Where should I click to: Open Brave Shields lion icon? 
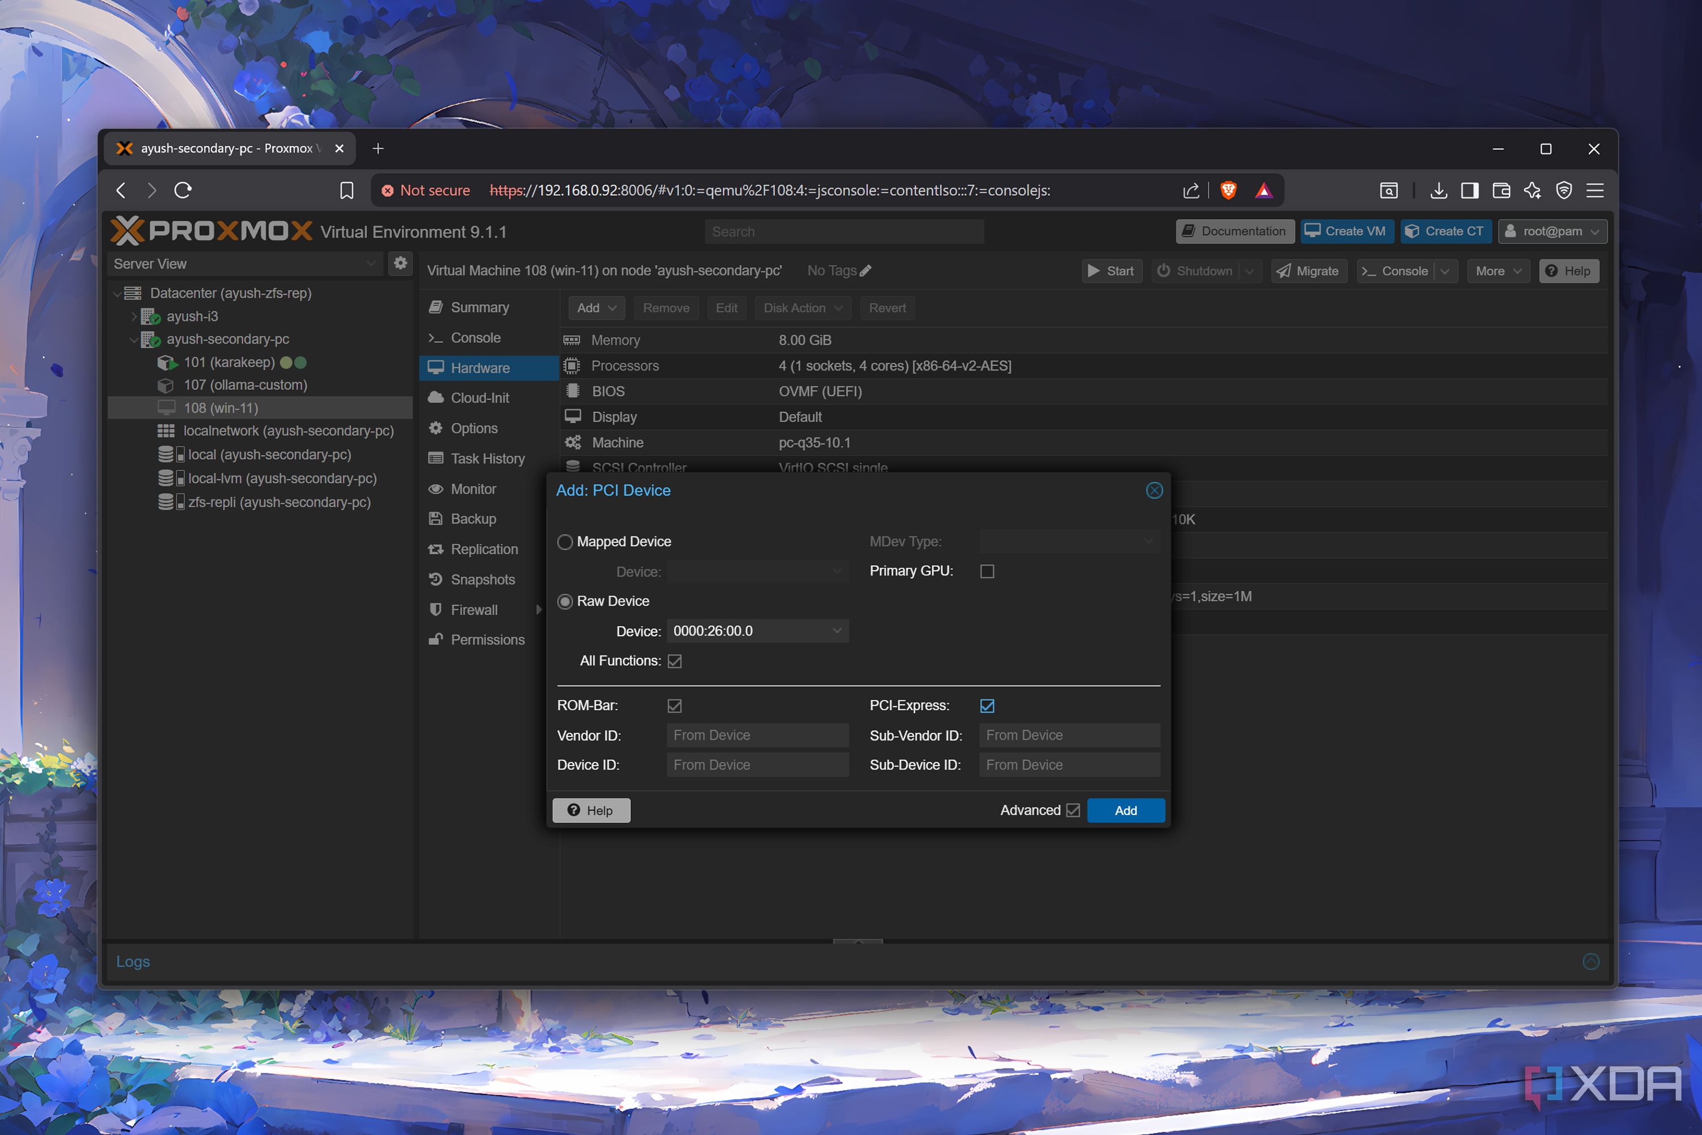pos(1229,190)
